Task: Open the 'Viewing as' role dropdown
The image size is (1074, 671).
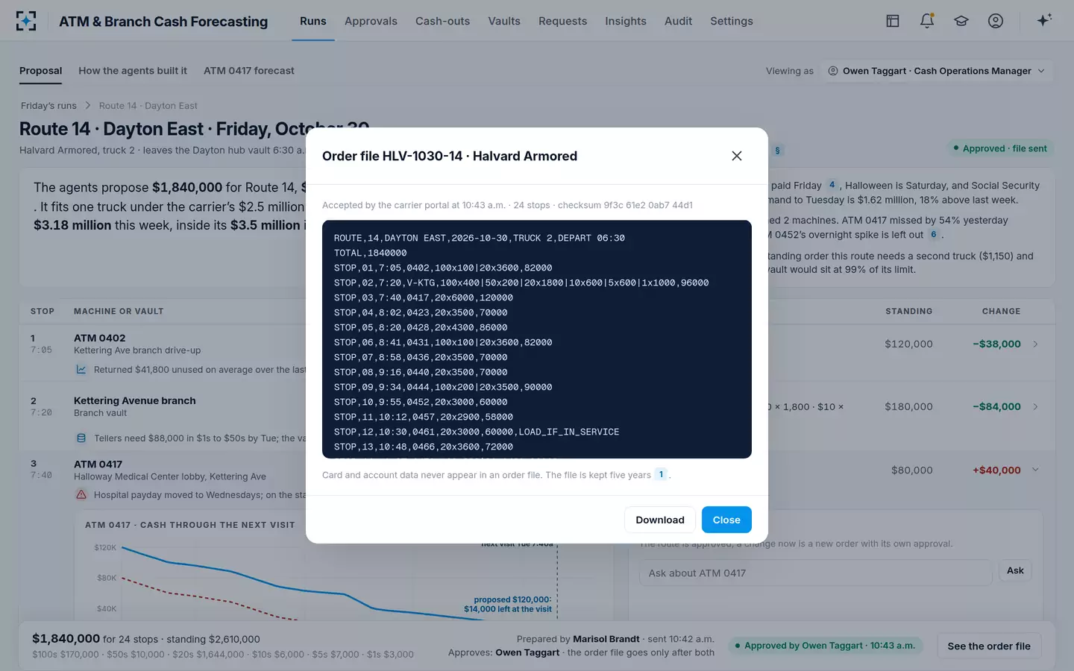Action: 937,71
